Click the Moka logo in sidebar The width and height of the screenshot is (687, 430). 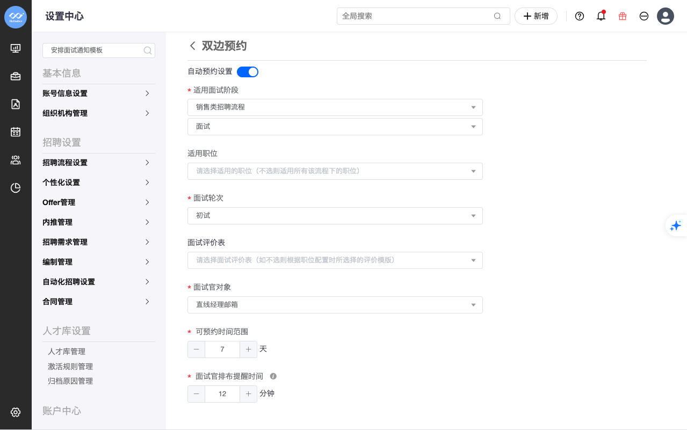tap(16, 17)
